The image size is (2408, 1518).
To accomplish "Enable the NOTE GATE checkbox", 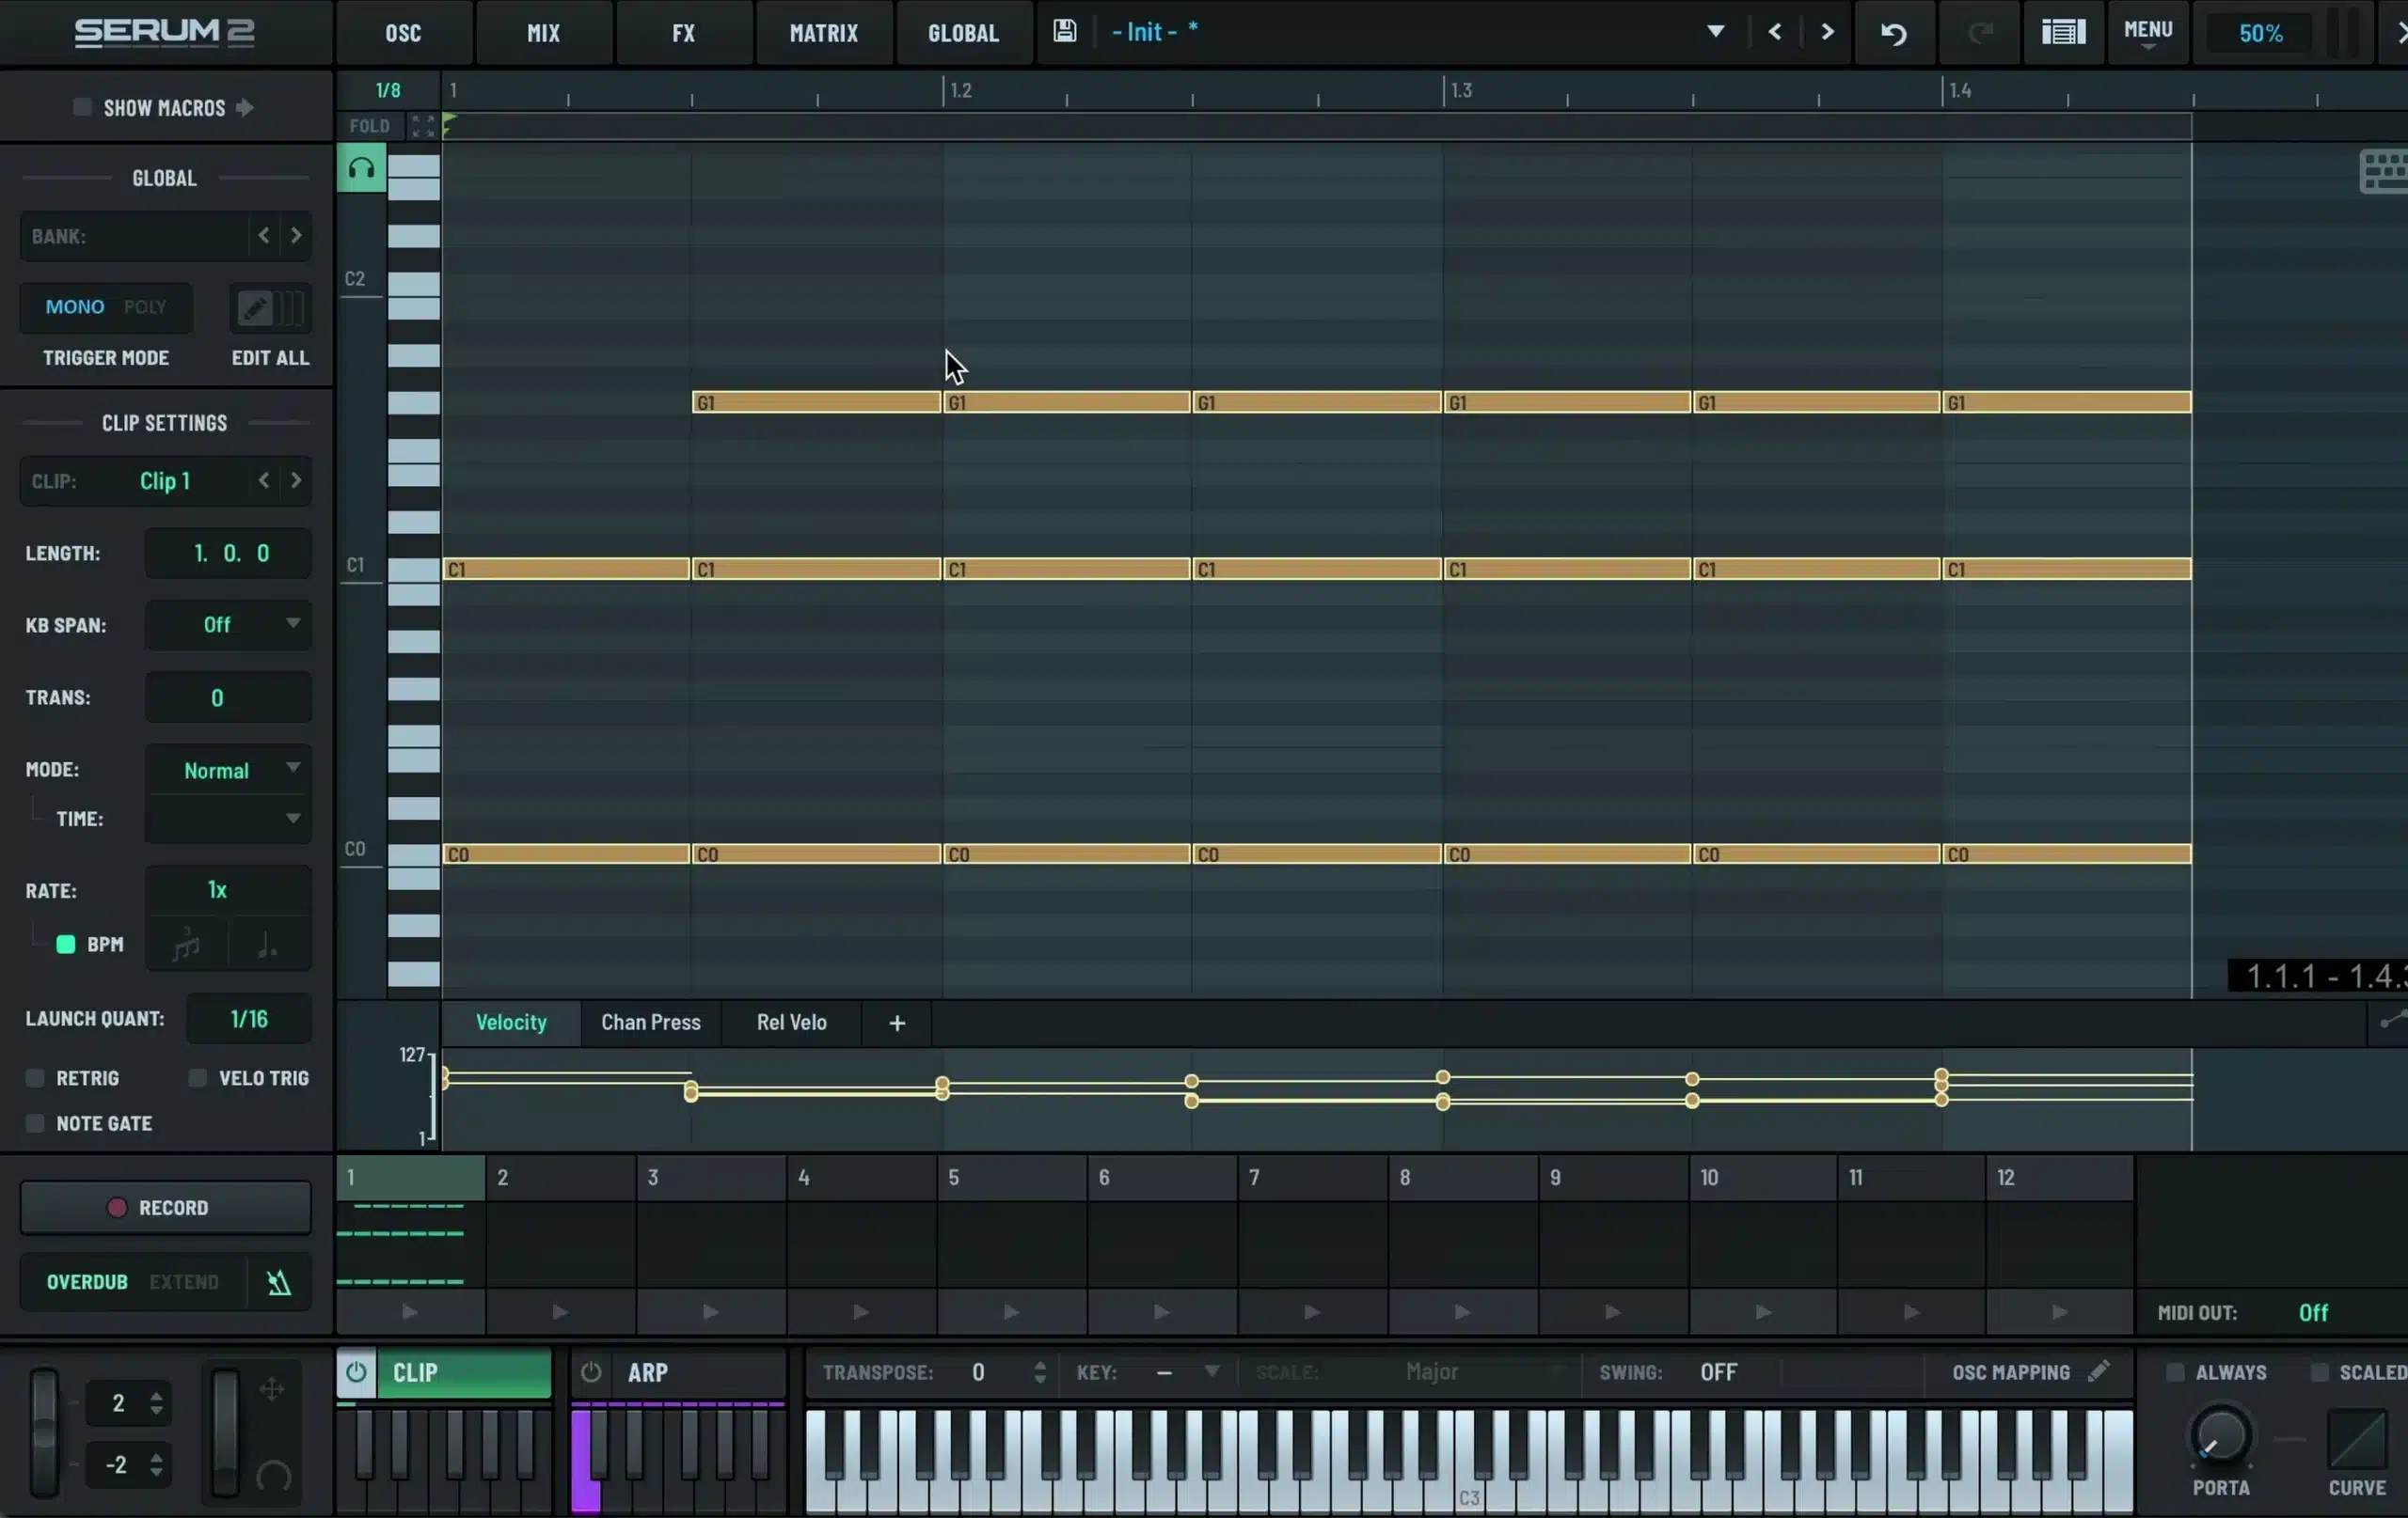I will [x=35, y=1123].
